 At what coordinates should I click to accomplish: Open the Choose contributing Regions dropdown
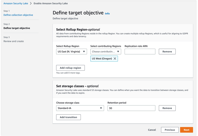coord(106,52)
